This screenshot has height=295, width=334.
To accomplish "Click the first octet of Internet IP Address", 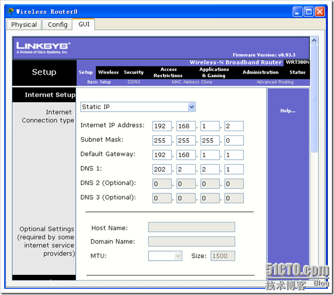I will tap(162, 126).
